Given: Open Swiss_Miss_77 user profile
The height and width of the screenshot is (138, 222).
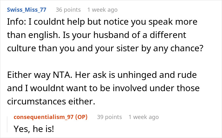Looking at the screenshot, I should tap(27, 9).
